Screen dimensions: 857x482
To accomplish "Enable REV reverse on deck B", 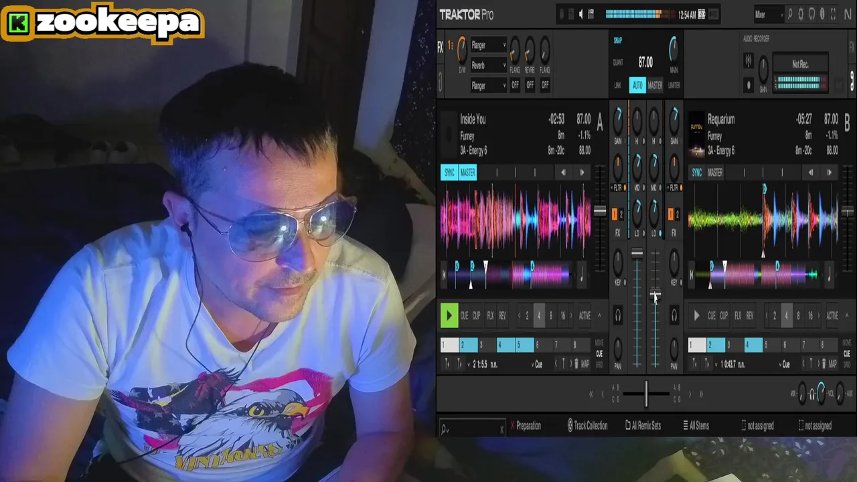I will (750, 316).
